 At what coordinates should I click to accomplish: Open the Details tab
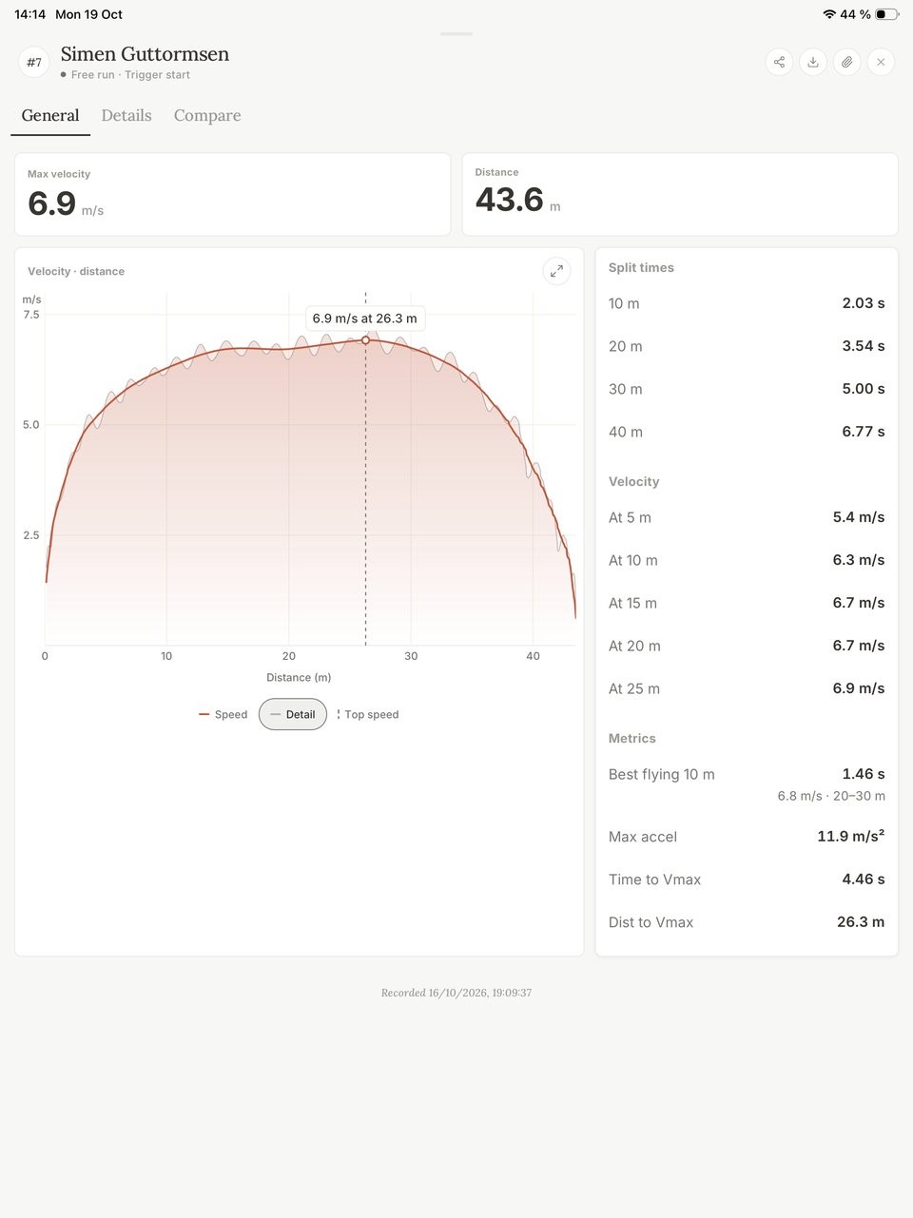126,116
